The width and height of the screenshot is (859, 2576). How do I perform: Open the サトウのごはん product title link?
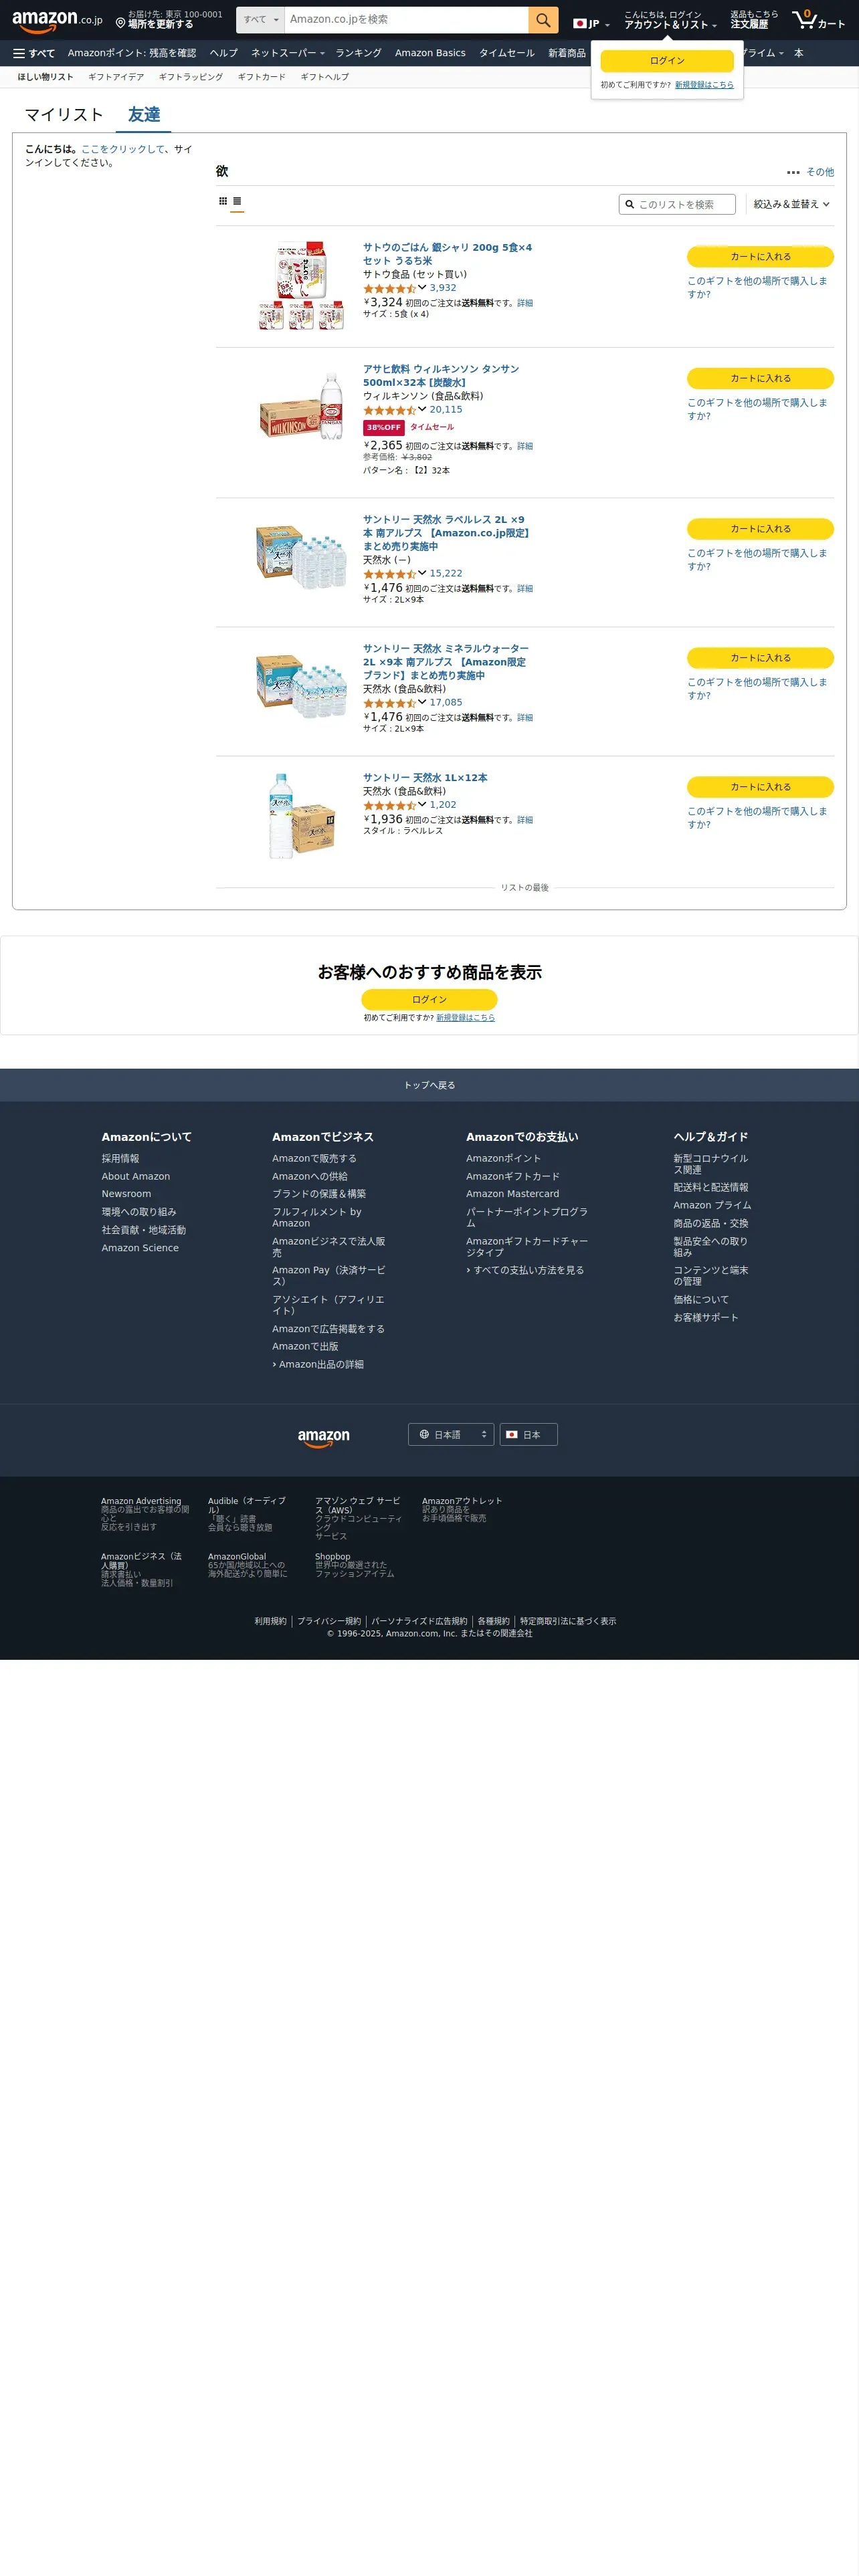point(447,254)
